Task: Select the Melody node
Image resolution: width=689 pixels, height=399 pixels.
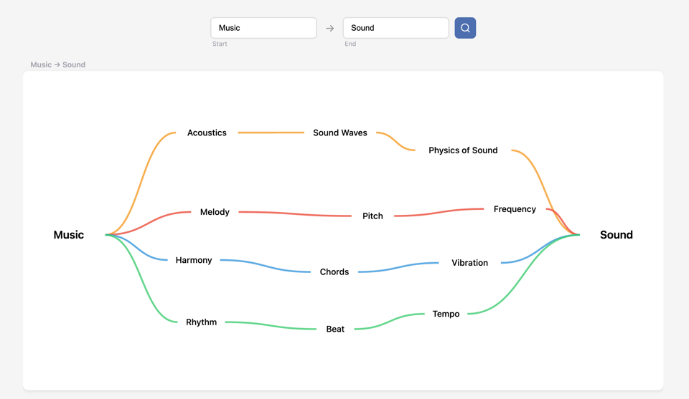Action: [215, 212]
